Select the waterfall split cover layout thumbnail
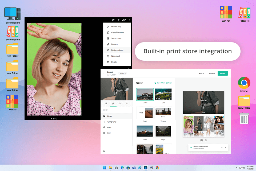Viewport: 256px width, 171px height. pyautogui.click(x=145, y=149)
